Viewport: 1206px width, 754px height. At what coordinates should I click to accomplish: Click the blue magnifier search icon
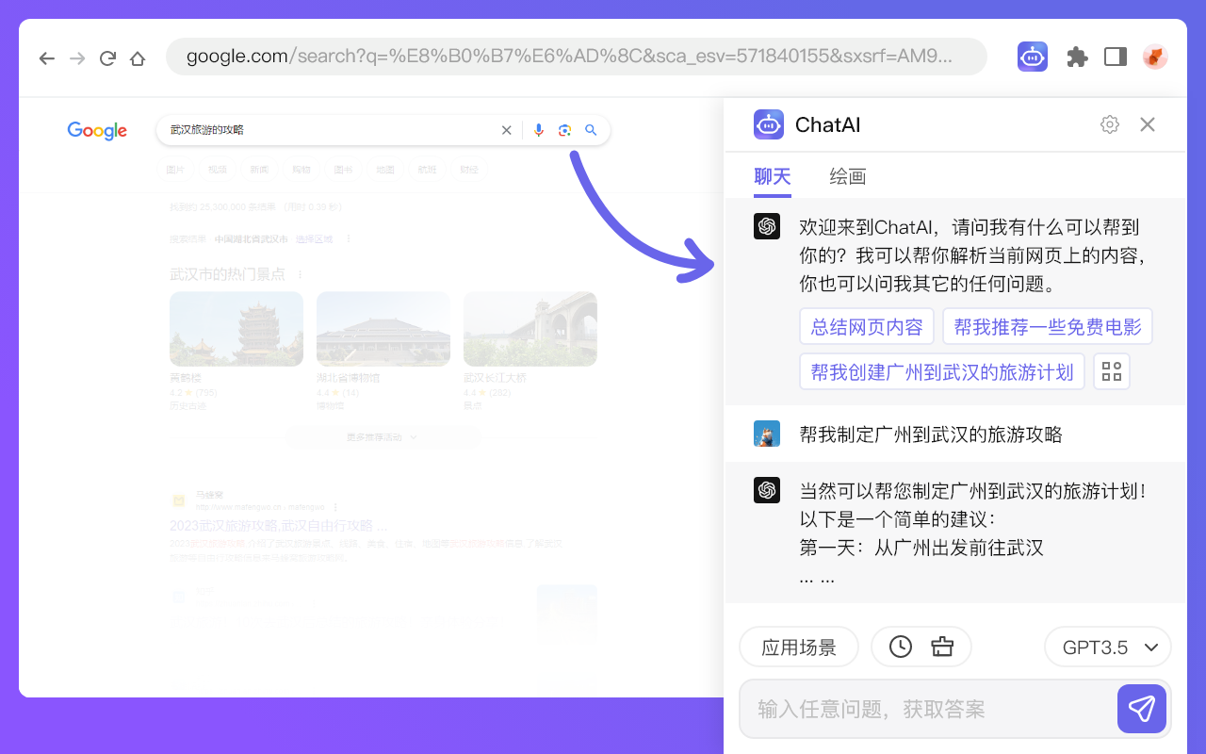591,130
